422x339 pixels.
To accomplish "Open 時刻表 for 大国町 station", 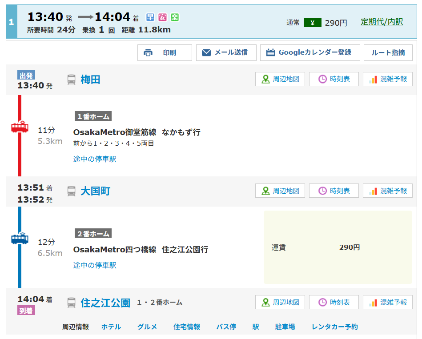I will [x=334, y=191].
